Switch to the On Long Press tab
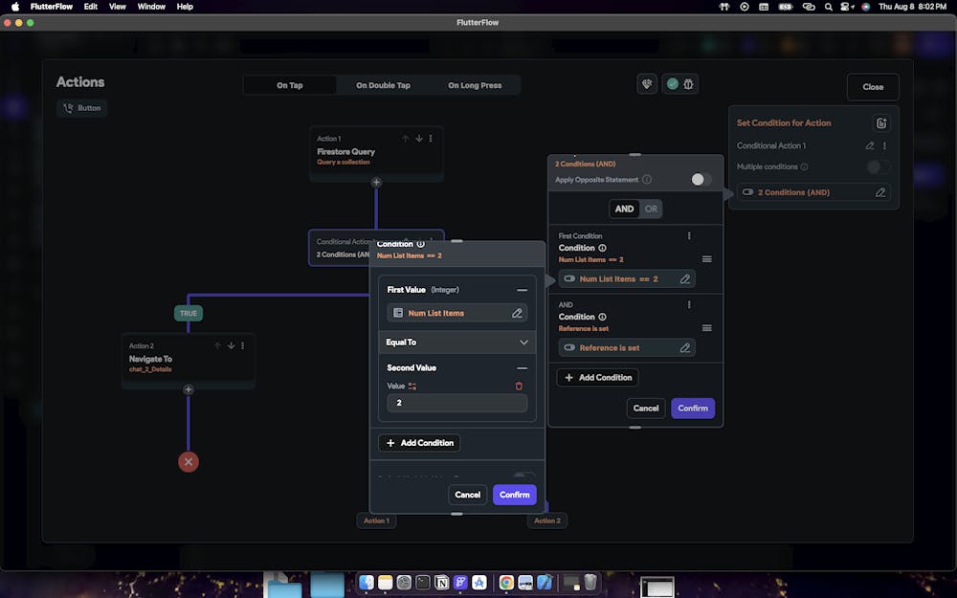Image resolution: width=957 pixels, height=598 pixels. coord(475,85)
